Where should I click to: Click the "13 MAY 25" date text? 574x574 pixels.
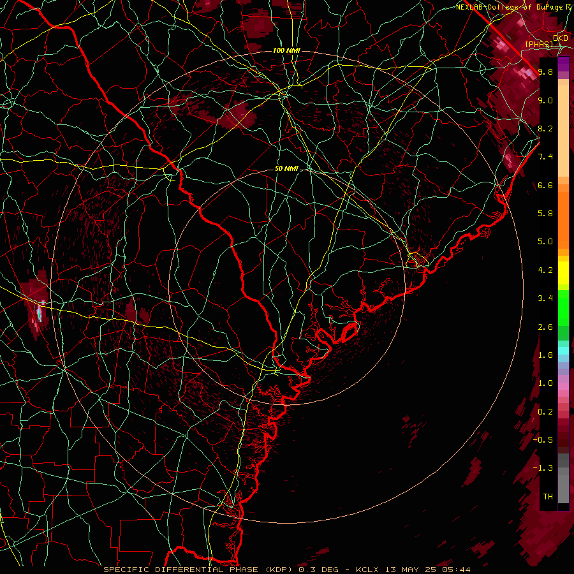[x=411, y=570]
